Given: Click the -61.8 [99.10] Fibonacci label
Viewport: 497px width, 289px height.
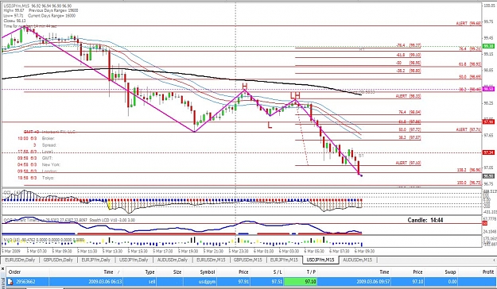Looking at the screenshot, I should coord(409,55).
